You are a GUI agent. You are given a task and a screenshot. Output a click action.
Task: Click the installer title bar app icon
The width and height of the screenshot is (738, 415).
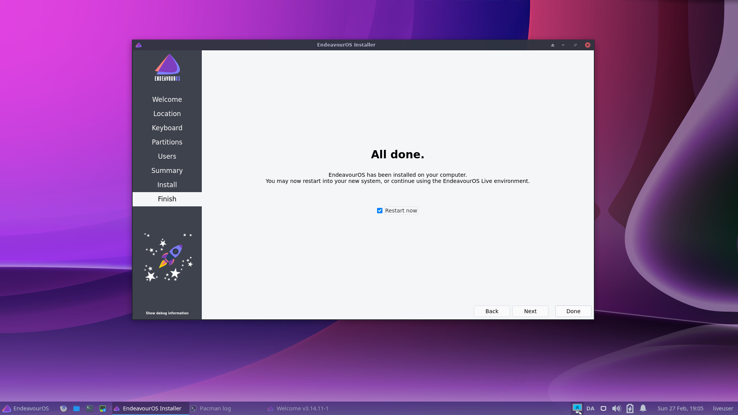pos(139,45)
